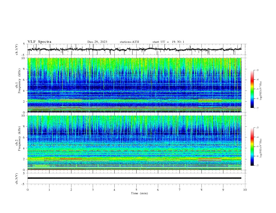The image size is (276, 213).
Task: Click the 'ch.3(V)' axis label
Action: point(17,179)
